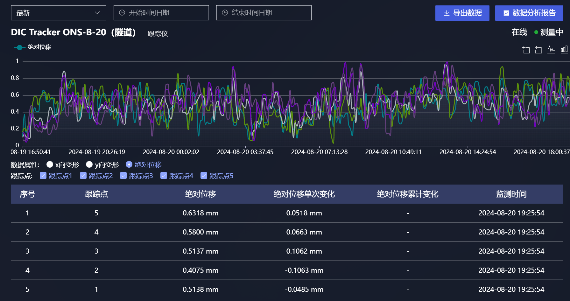570x301 pixels.
Task: Open the 最新 dropdown
Action: pos(59,13)
